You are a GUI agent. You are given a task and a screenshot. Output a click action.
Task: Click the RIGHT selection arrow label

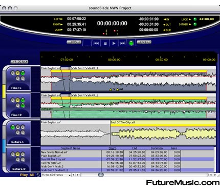[58, 24]
